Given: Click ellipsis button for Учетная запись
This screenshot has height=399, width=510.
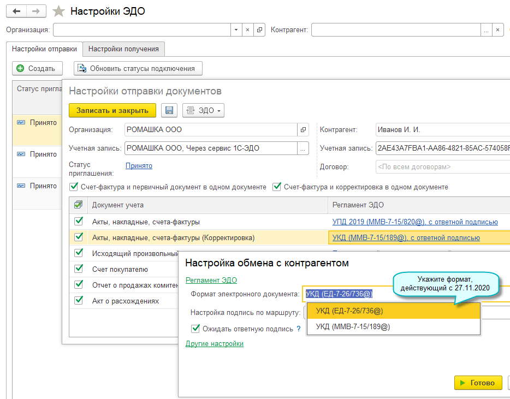Looking at the screenshot, I should [303, 148].
